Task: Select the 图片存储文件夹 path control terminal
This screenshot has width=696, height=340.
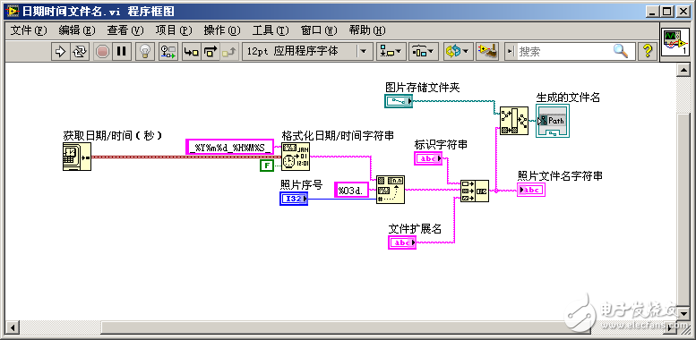Action: coord(399,101)
